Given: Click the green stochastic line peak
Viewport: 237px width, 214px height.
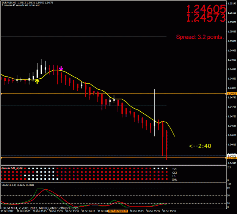Looking at the screenshot, I should pyautogui.click(x=41, y=189).
